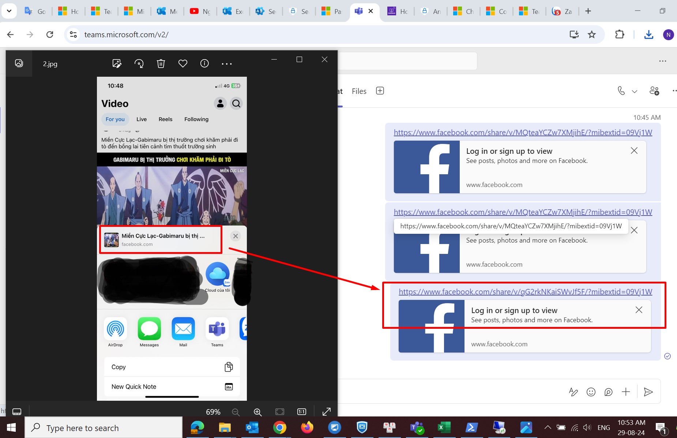Screen dimensions: 677x438
Task: Open the first Facebook preview card
Action: (520, 167)
